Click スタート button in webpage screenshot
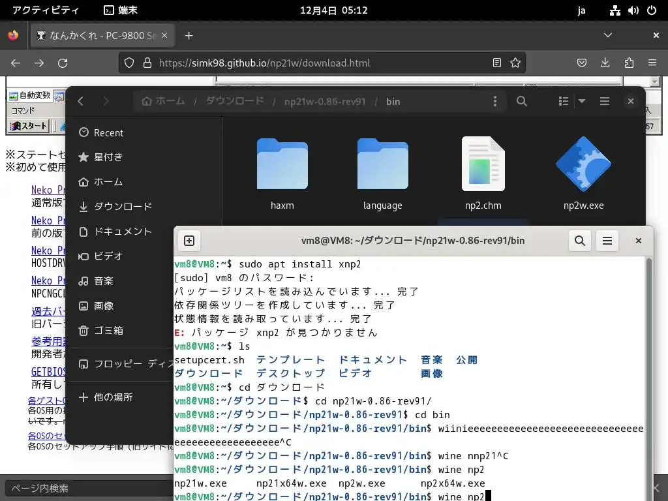The image size is (668, 501). (29, 126)
